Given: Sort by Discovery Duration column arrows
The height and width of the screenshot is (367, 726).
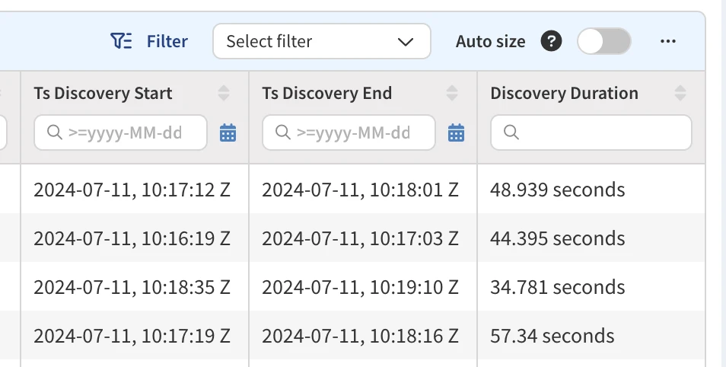Looking at the screenshot, I should point(680,94).
